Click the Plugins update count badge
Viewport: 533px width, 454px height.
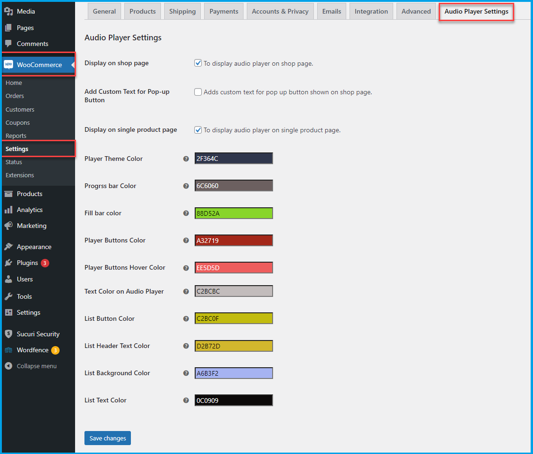coord(45,263)
